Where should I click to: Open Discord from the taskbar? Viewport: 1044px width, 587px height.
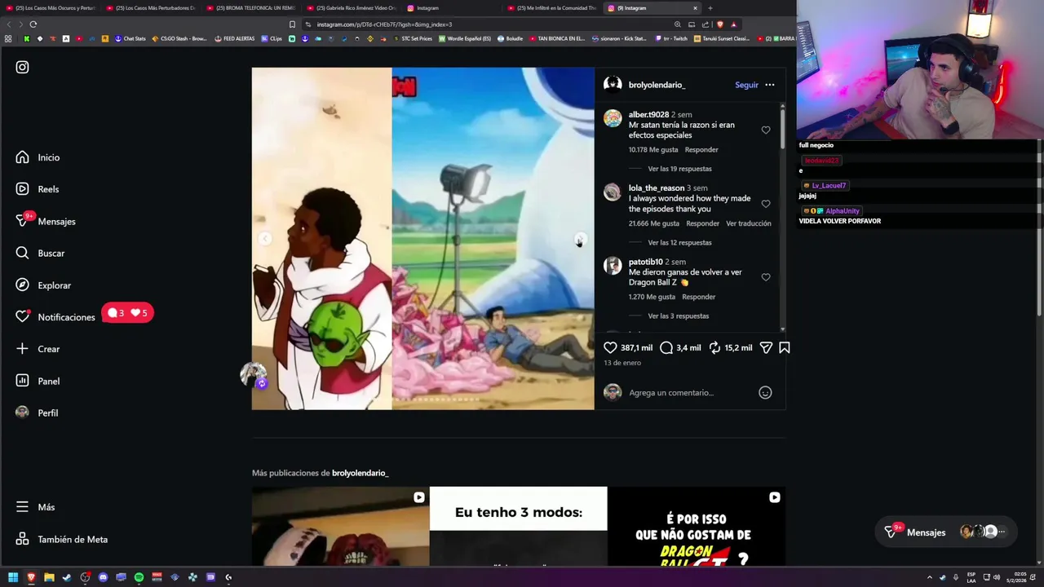[103, 577]
